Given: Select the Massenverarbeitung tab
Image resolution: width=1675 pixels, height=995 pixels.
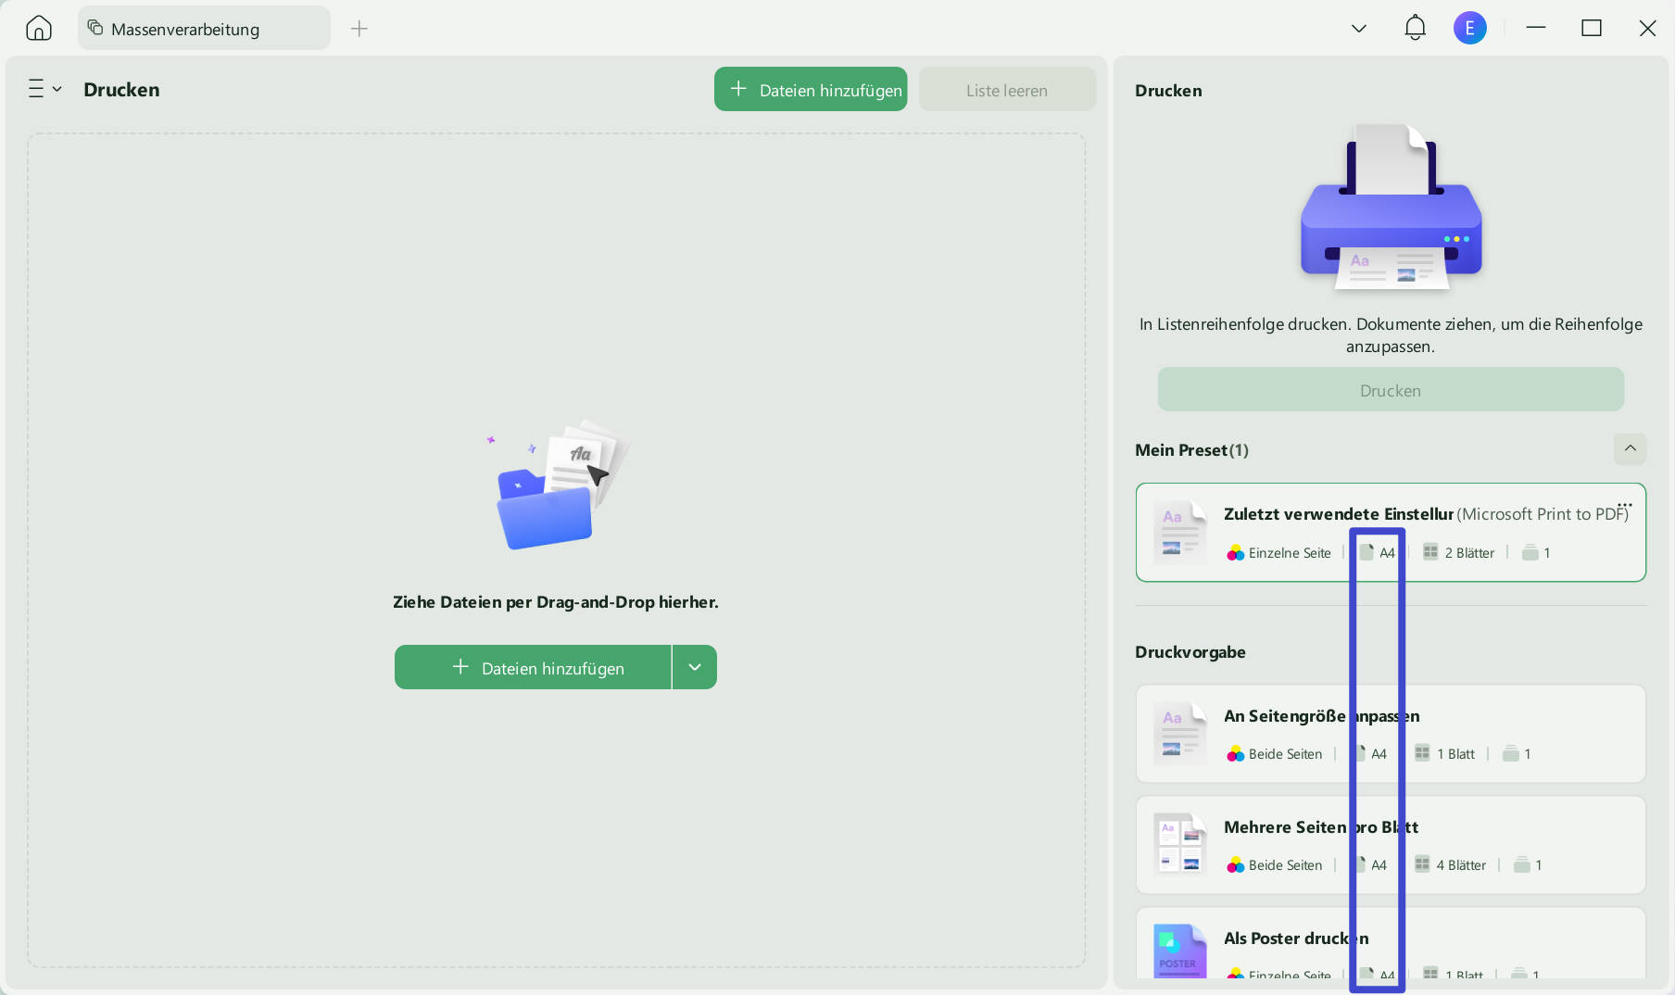Looking at the screenshot, I should click(x=204, y=29).
